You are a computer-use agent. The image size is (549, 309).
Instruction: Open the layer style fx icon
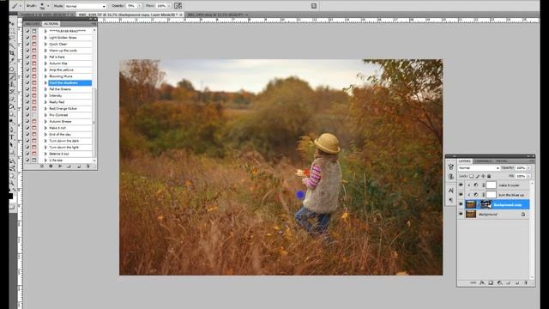click(482, 282)
